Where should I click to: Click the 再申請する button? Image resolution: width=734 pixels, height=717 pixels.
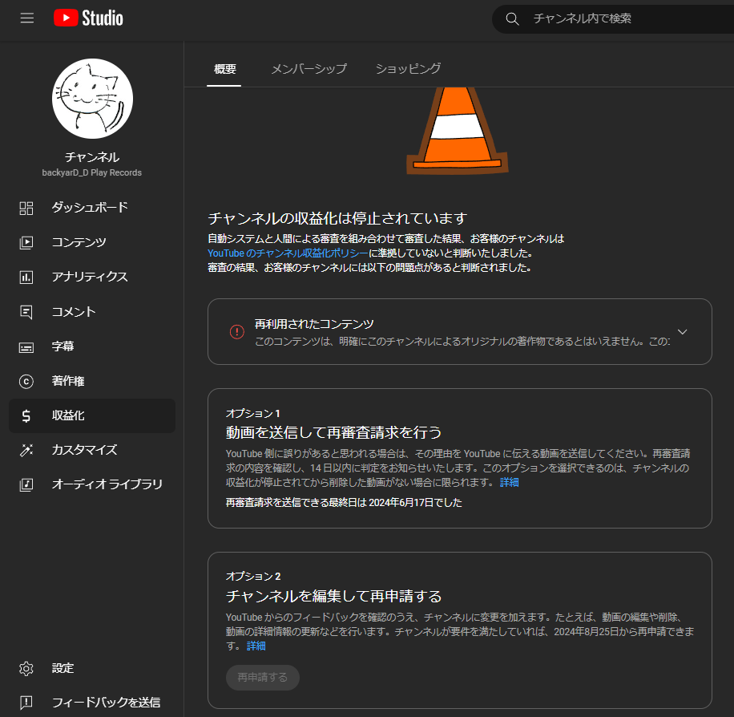[263, 677]
